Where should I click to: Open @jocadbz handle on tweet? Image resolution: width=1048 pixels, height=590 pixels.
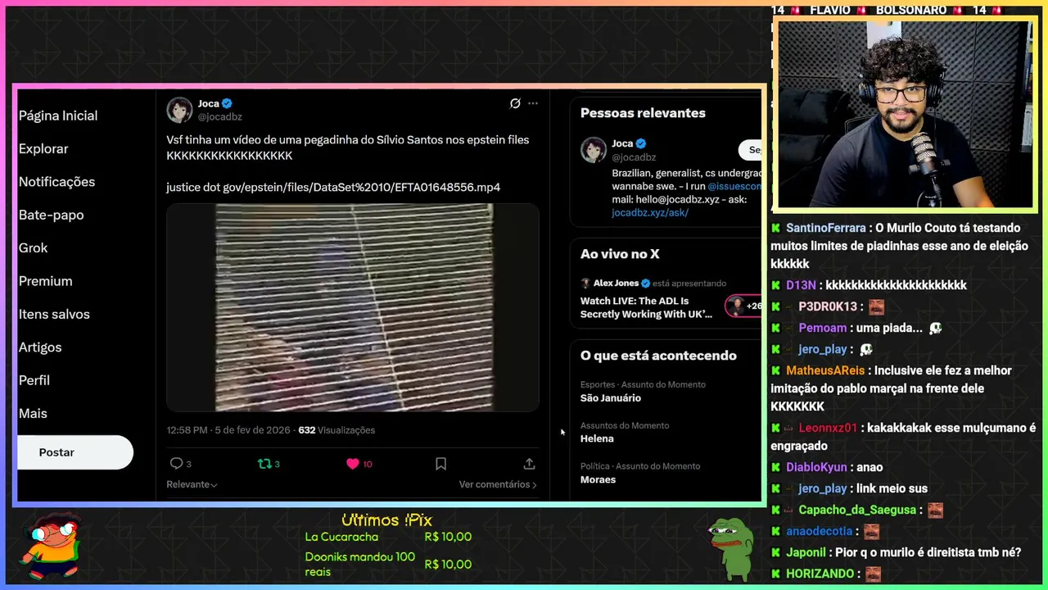[219, 117]
